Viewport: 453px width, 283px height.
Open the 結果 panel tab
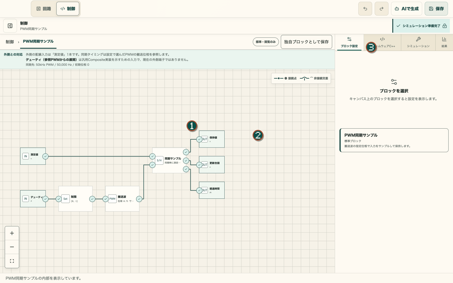tap(444, 42)
